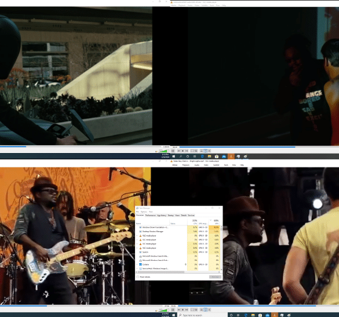Open the Microsoft Store icon on the lower taskbar

pyautogui.click(x=260, y=315)
